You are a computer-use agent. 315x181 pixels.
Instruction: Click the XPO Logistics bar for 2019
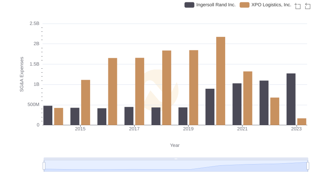194,88
